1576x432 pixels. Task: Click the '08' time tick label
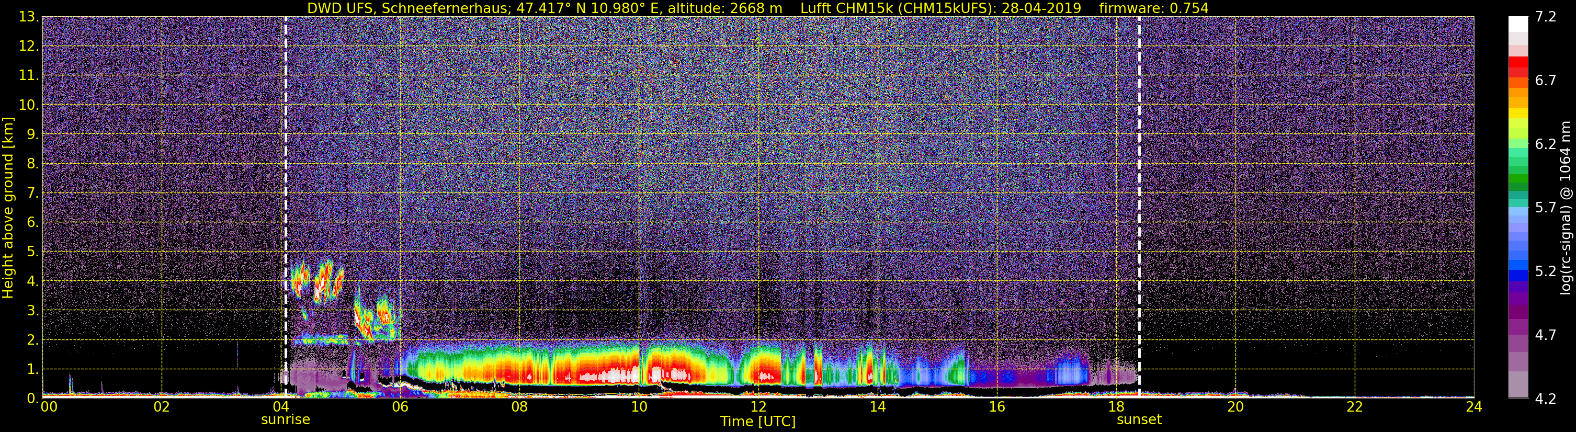point(519,407)
